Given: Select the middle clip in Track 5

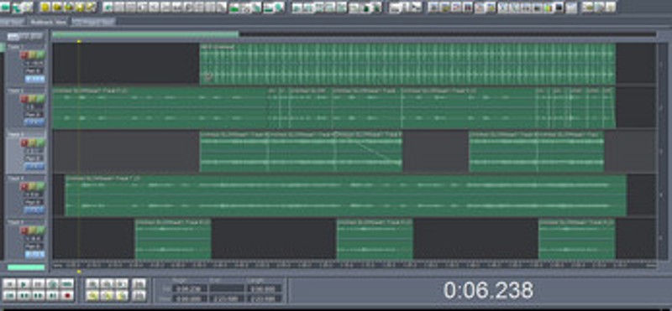Looking at the screenshot, I should pyautogui.click(x=375, y=239).
